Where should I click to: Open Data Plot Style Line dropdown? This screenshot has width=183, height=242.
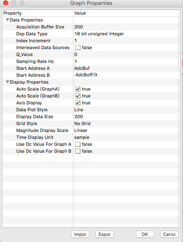tap(126, 110)
